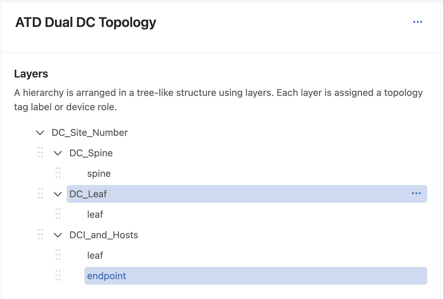Collapse the DC_Spine layer chevron
Screen dimensions: 443x299
tap(58, 153)
